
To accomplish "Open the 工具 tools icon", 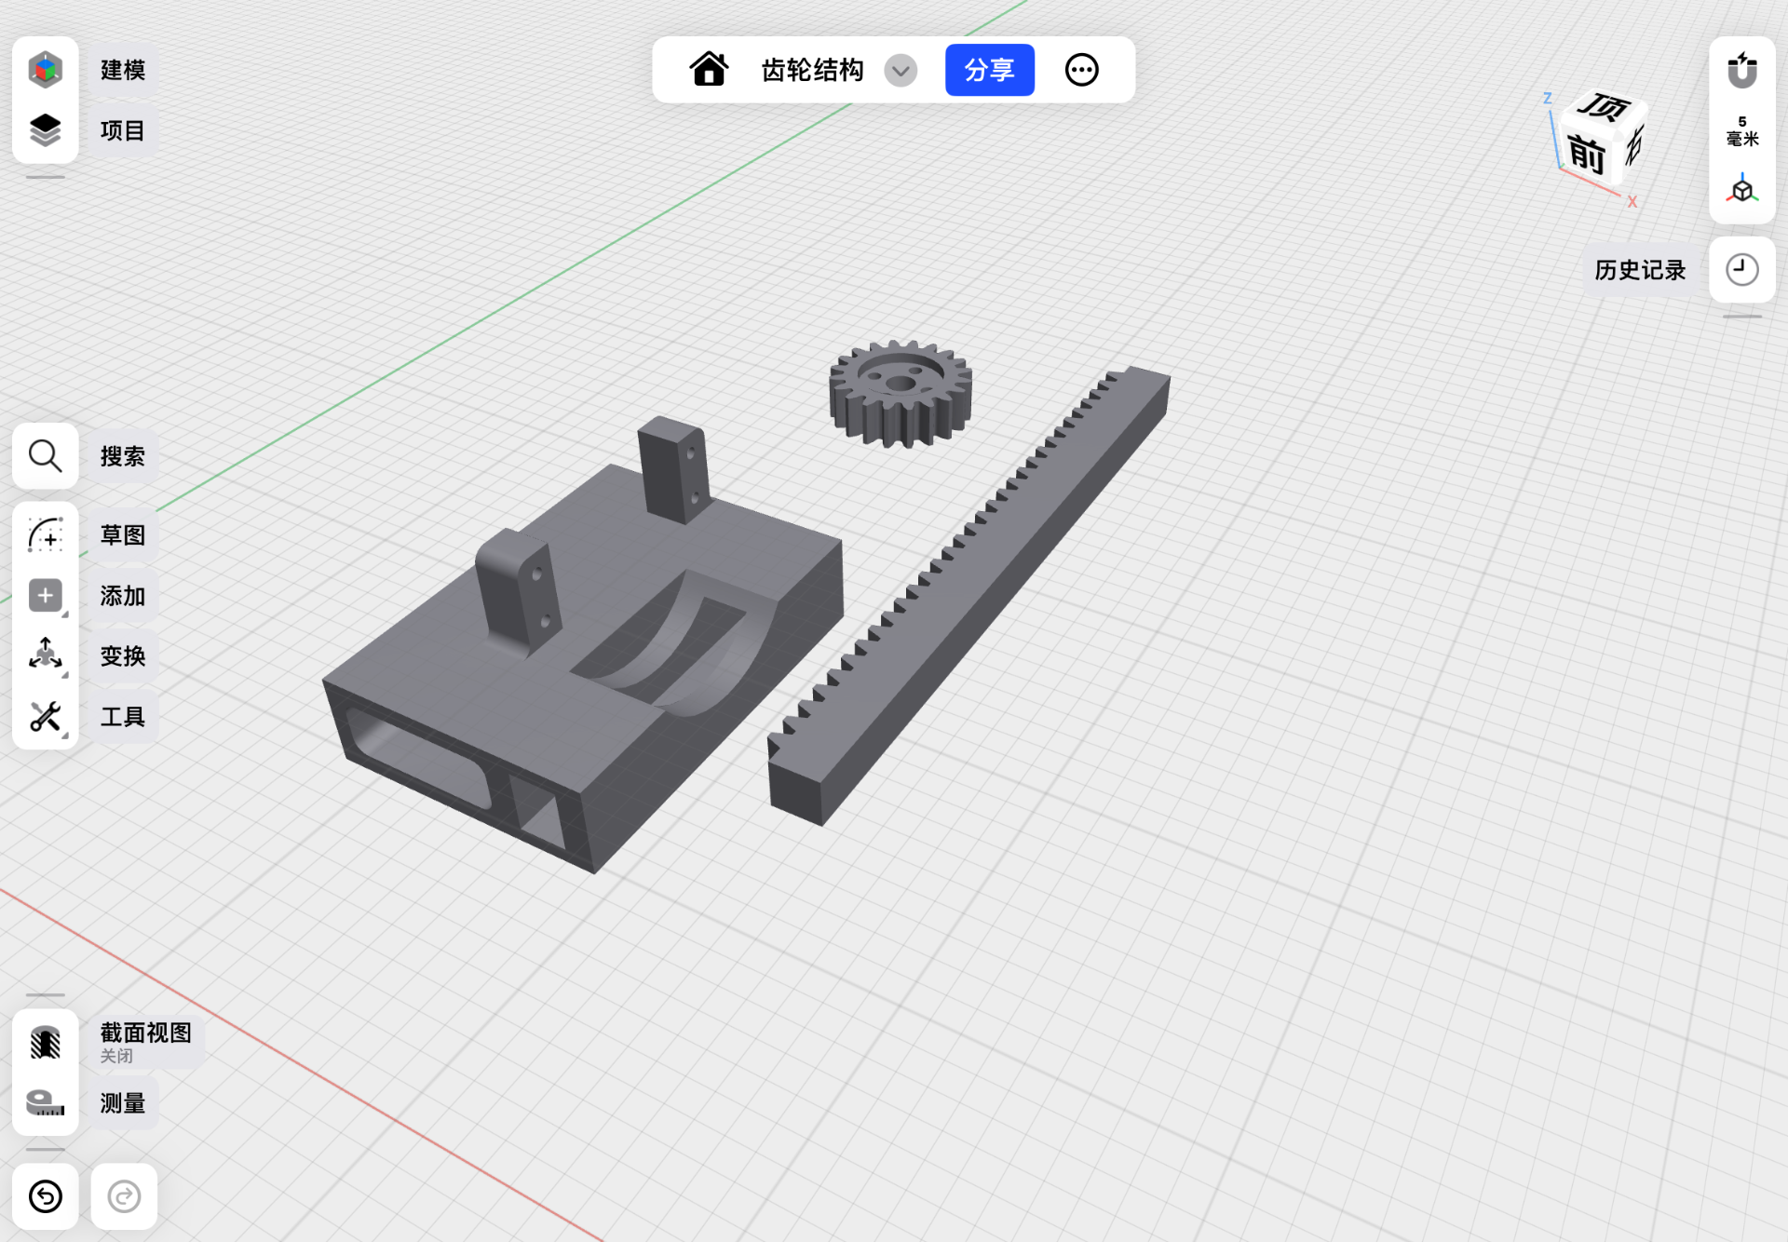I will coord(45,716).
